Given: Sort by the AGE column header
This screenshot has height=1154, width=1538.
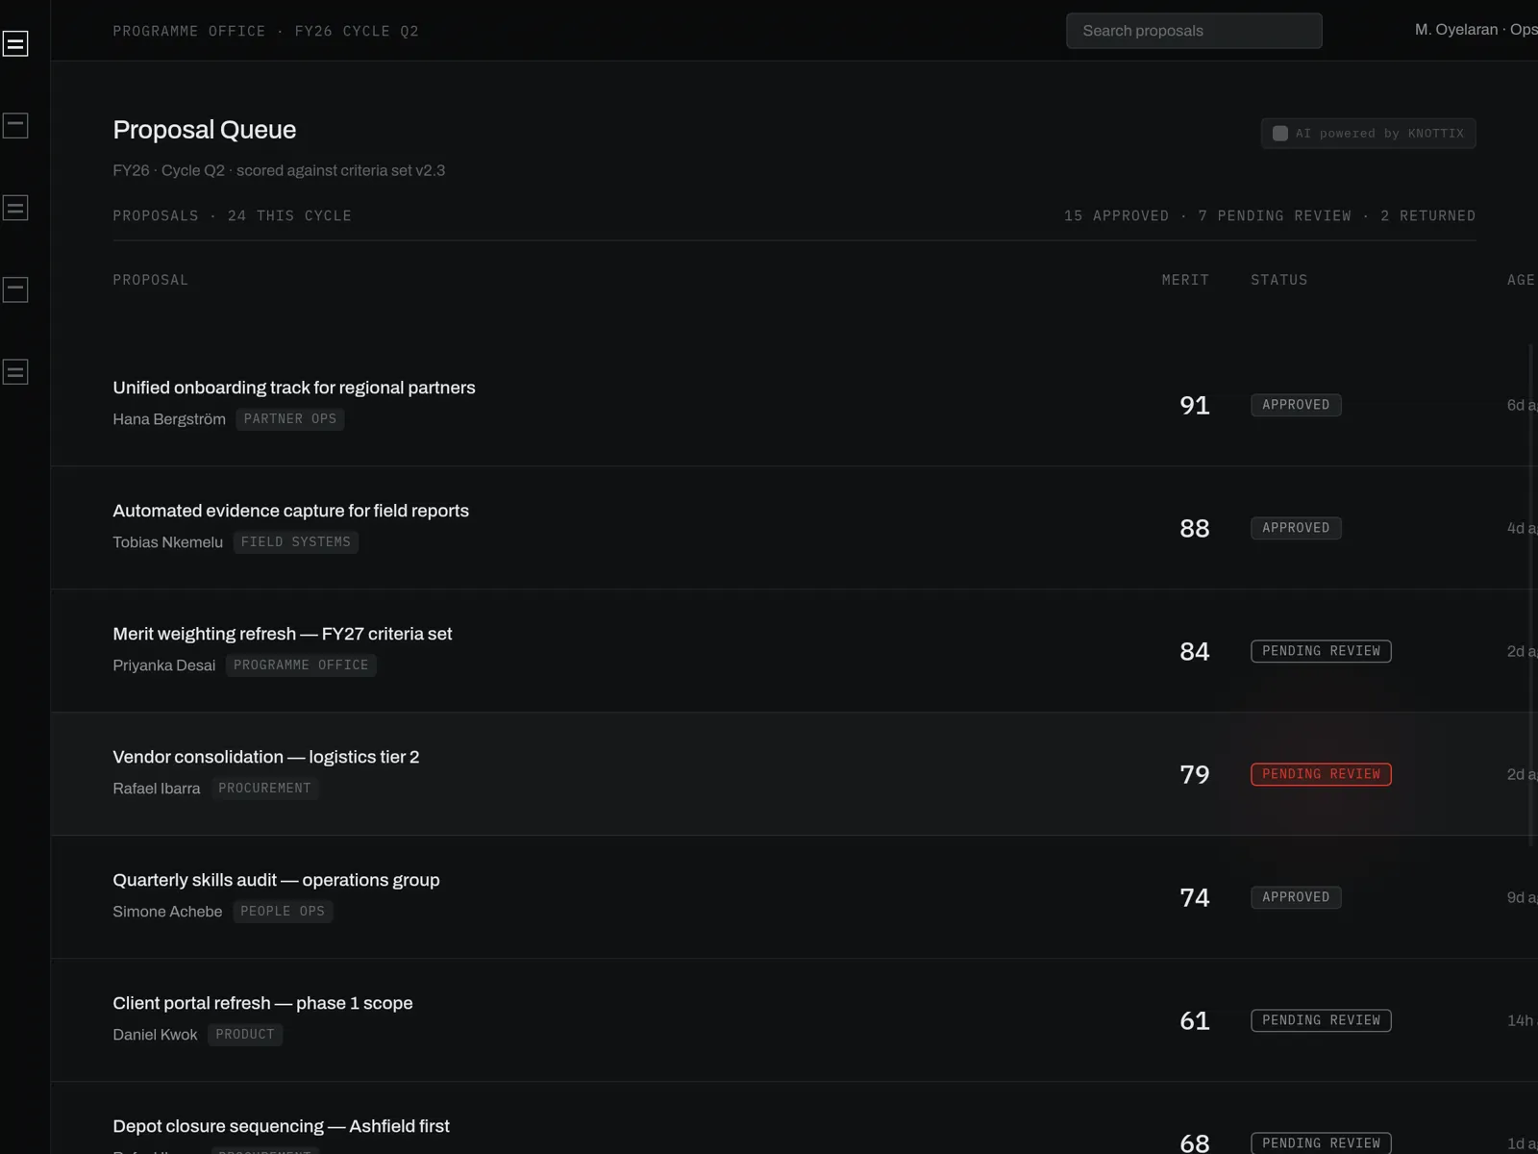Looking at the screenshot, I should (x=1521, y=280).
